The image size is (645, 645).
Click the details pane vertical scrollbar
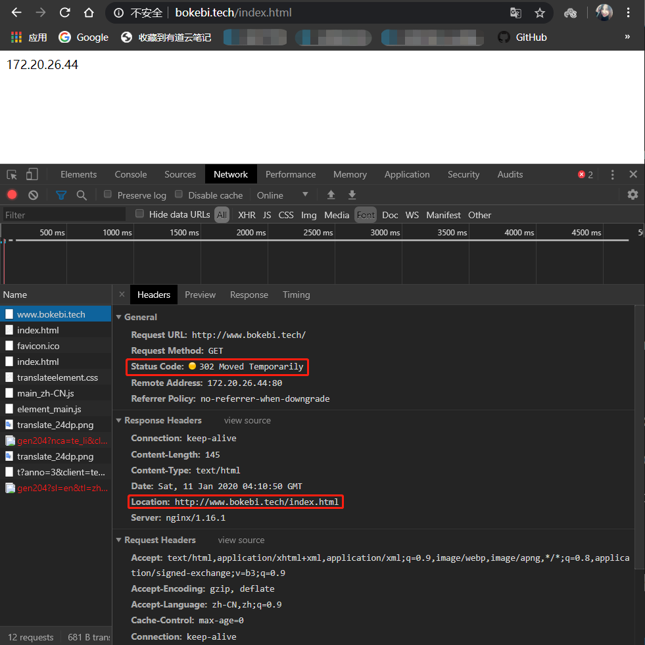point(639,436)
